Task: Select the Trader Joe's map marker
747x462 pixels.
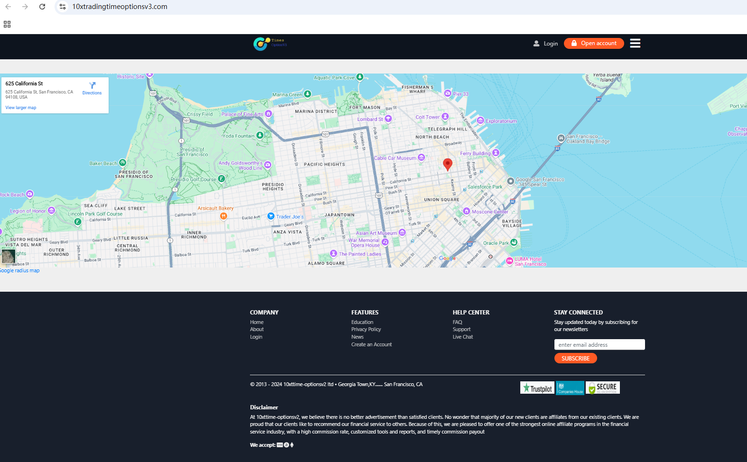Action: coord(271,216)
